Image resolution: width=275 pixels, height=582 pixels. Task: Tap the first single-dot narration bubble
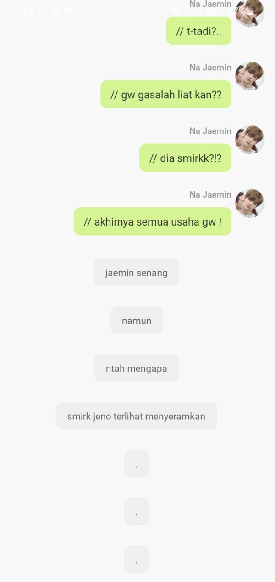point(137,464)
